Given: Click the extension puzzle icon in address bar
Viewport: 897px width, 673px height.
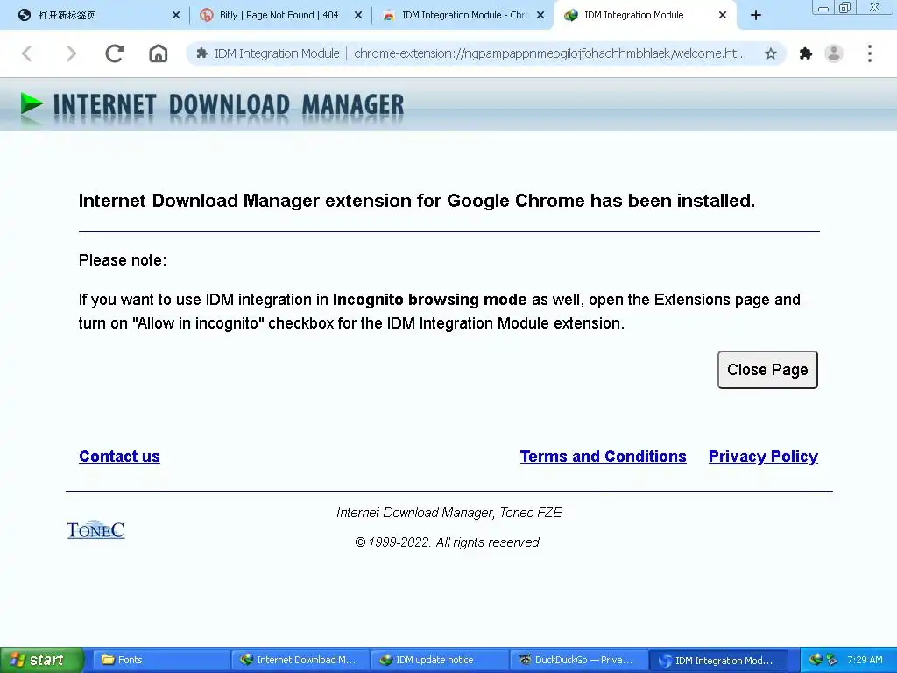Looking at the screenshot, I should [201, 53].
